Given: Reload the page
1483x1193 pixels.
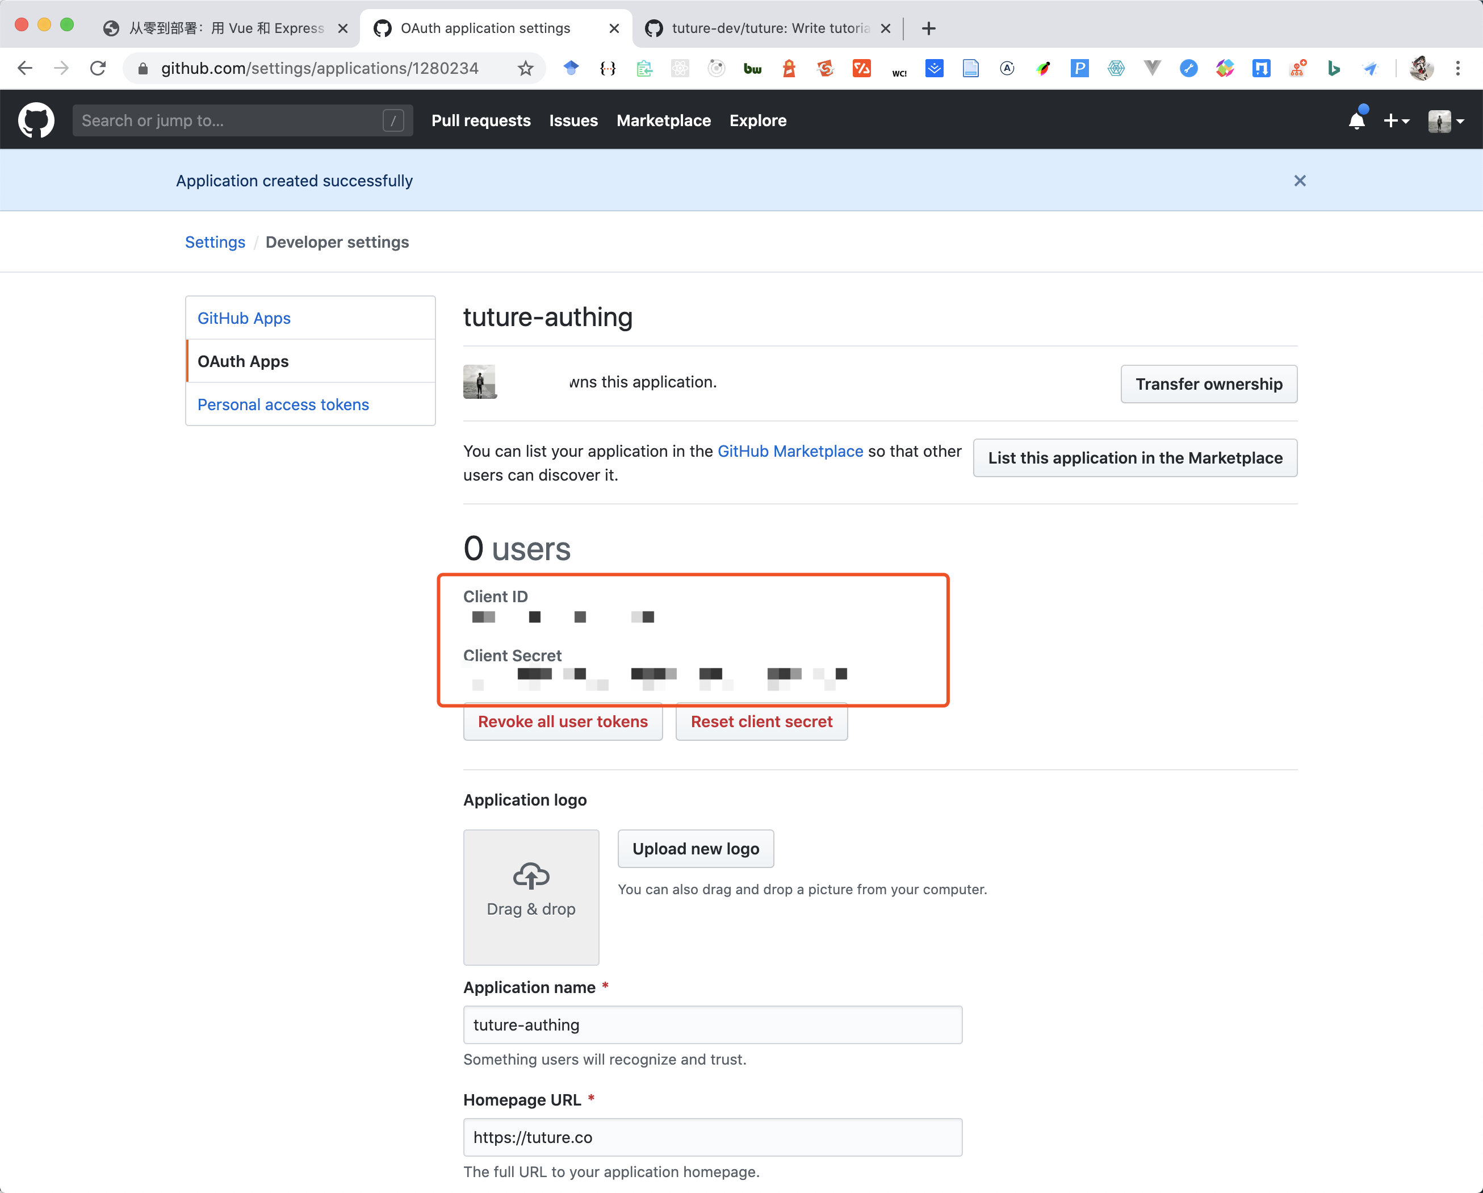Looking at the screenshot, I should click(98, 68).
